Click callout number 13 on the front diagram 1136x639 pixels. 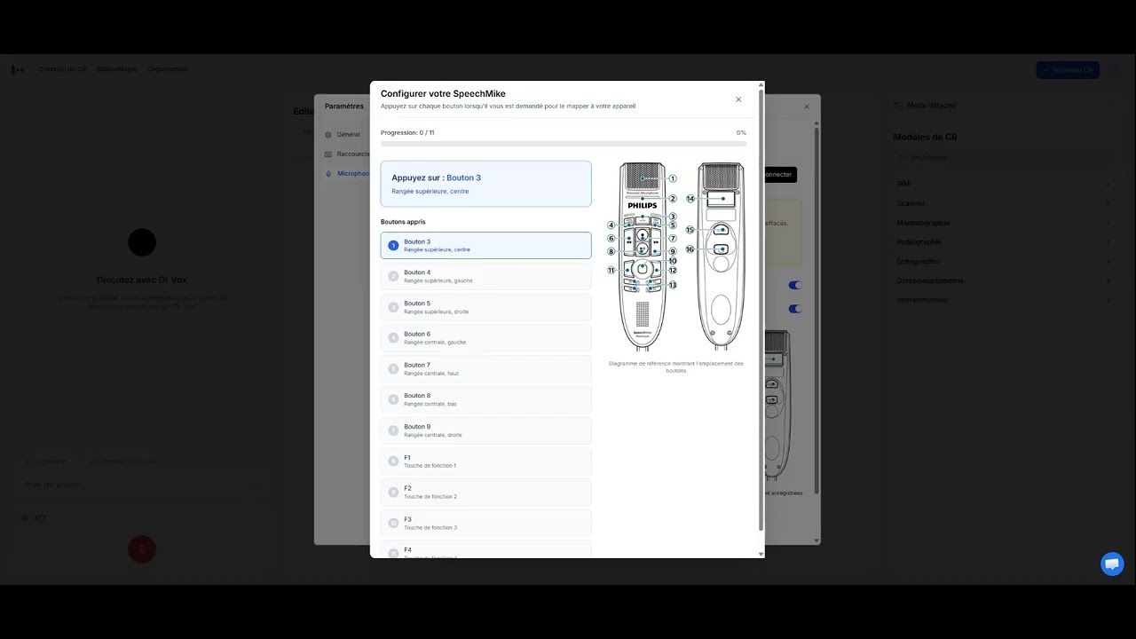pyautogui.click(x=673, y=285)
